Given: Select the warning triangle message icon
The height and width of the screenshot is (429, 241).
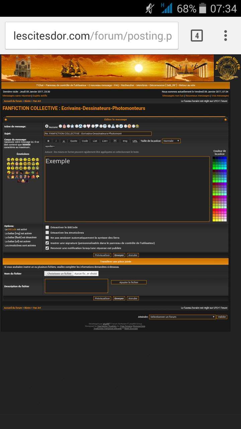Looking at the screenshot, I should tap(113, 126).
